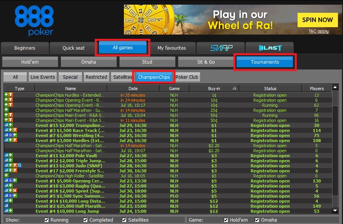Image resolution: width=343 pixels, height=224 pixels.
Task: Sort tournaments by Game column header
Action: tap(174, 89)
